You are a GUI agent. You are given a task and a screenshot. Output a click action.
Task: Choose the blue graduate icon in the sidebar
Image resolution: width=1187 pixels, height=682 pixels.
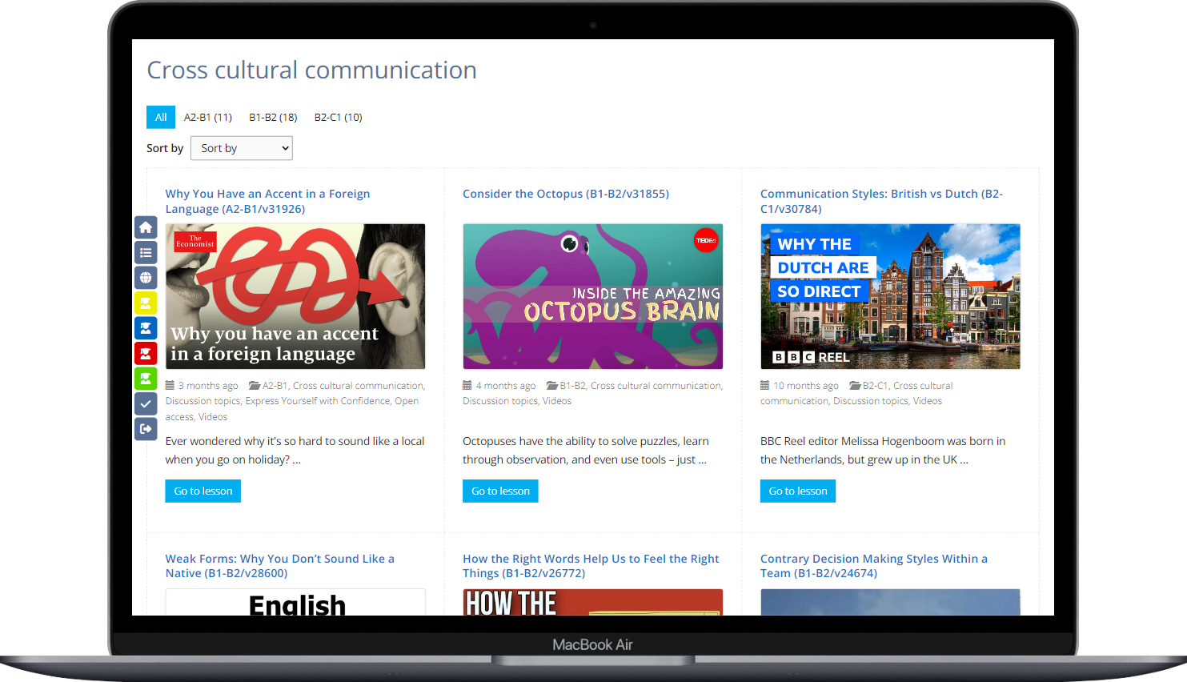[x=146, y=328]
